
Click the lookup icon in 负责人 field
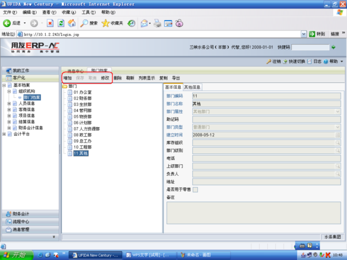[x=337, y=174]
